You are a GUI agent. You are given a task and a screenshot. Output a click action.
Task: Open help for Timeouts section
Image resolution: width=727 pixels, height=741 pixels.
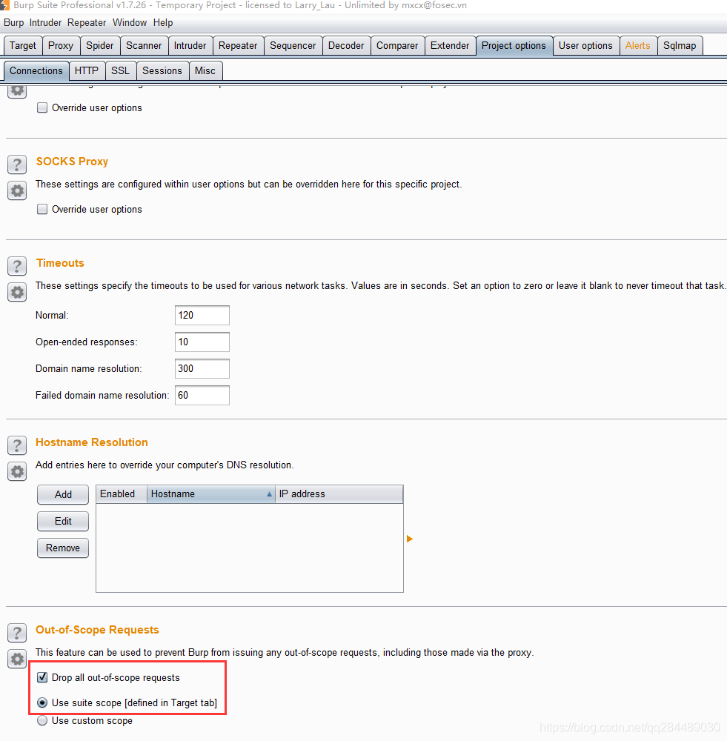coord(17,266)
